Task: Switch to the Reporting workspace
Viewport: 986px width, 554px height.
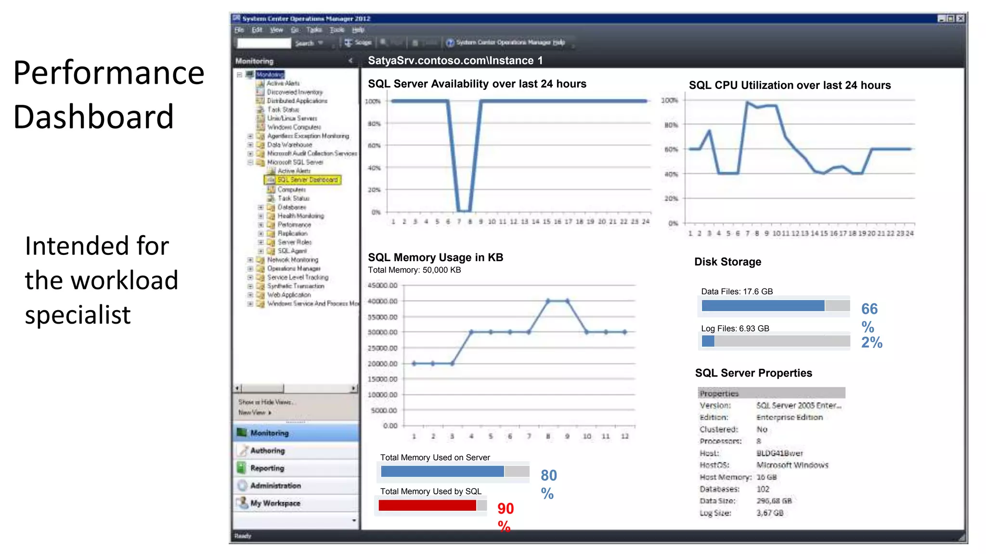Action: click(296, 468)
